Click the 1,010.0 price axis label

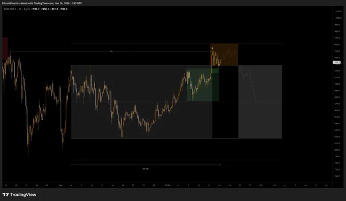pyautogui.click(x=338, y=12)
